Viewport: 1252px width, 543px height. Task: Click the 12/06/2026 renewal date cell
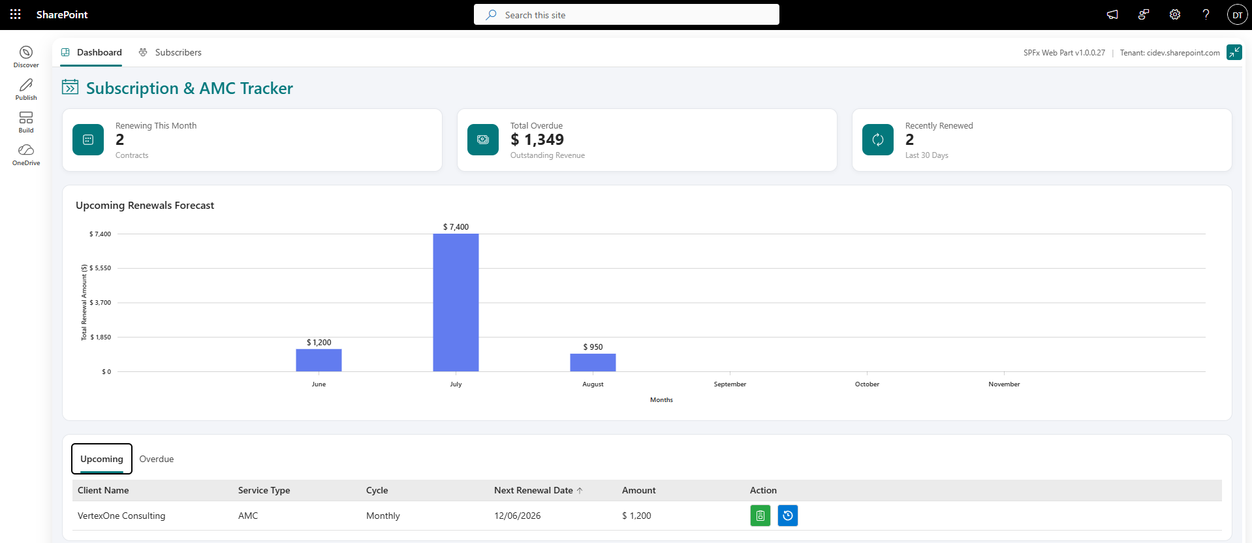(518, 516)
